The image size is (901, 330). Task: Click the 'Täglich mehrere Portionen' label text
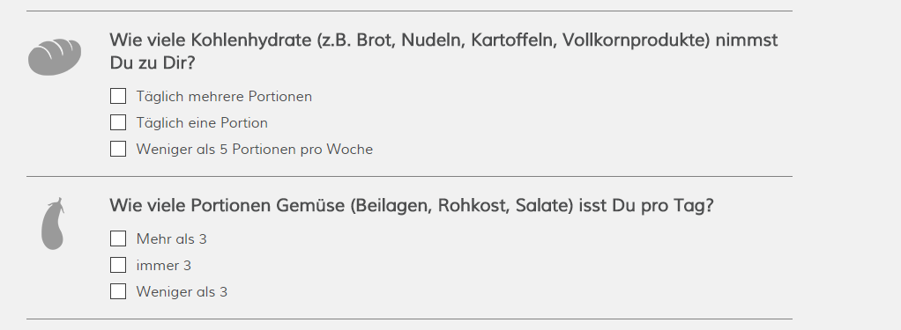click(224, 97)
